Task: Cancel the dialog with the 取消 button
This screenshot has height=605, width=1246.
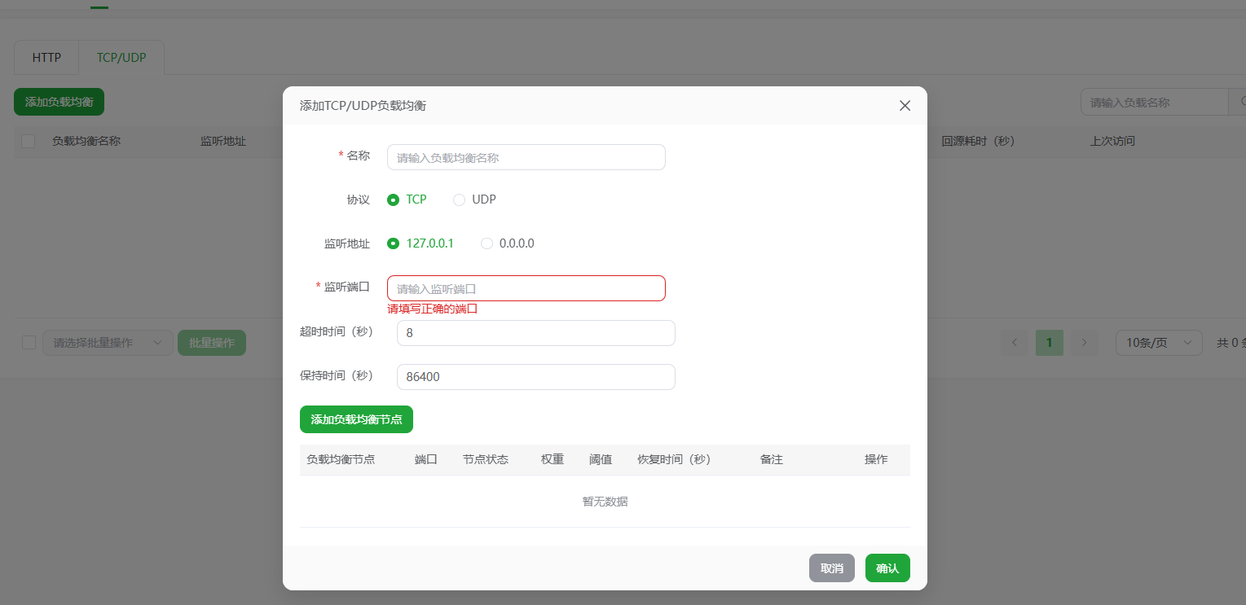Action: pyautogui.click(x=831, y=568)
